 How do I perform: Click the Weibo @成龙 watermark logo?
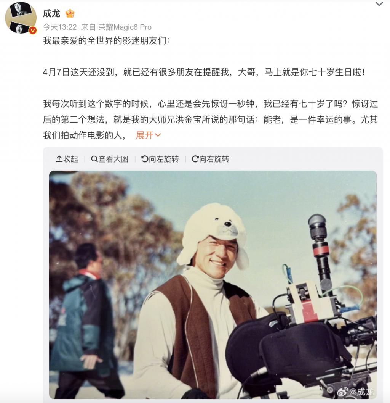click(x=355, y=392)
